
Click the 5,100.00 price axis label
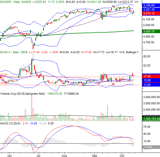click(149, 19)
